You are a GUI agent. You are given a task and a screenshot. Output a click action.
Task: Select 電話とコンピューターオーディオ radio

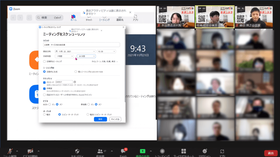click(88, 114)
